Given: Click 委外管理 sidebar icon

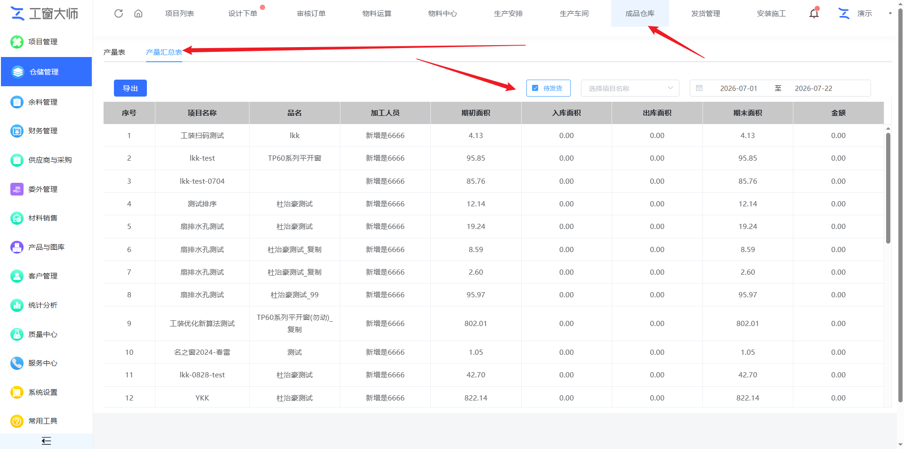Looking at the screenshot, I should [x=17, y=189].
